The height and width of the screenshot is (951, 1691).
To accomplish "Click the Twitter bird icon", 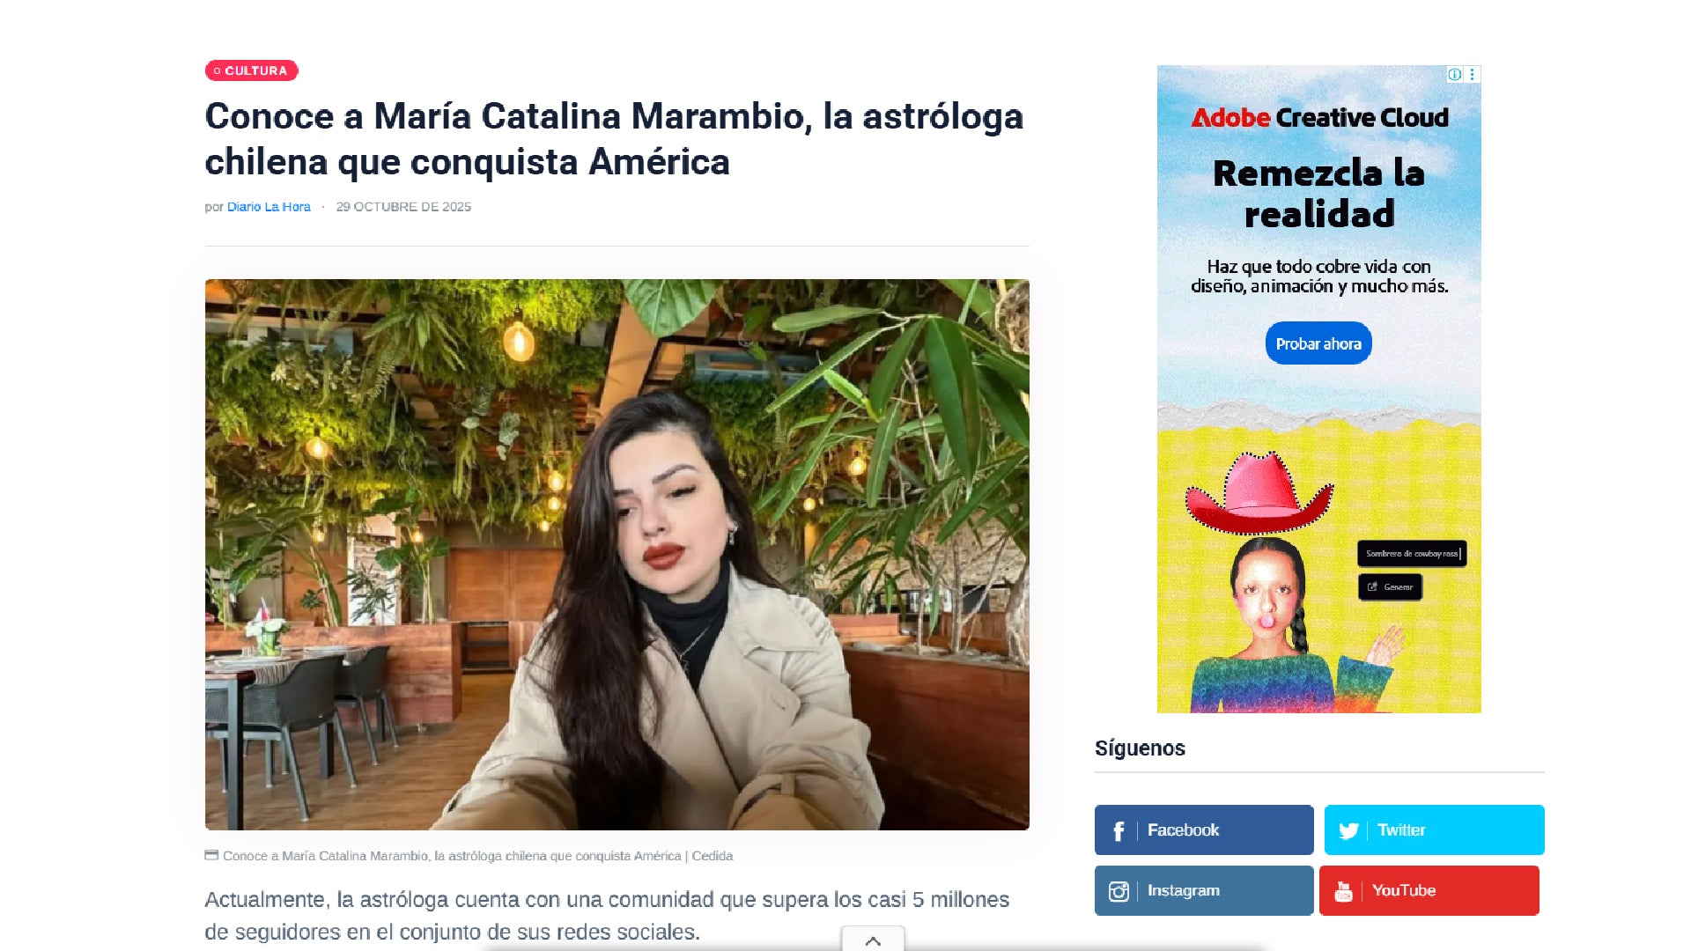I will click(1348, 830).
